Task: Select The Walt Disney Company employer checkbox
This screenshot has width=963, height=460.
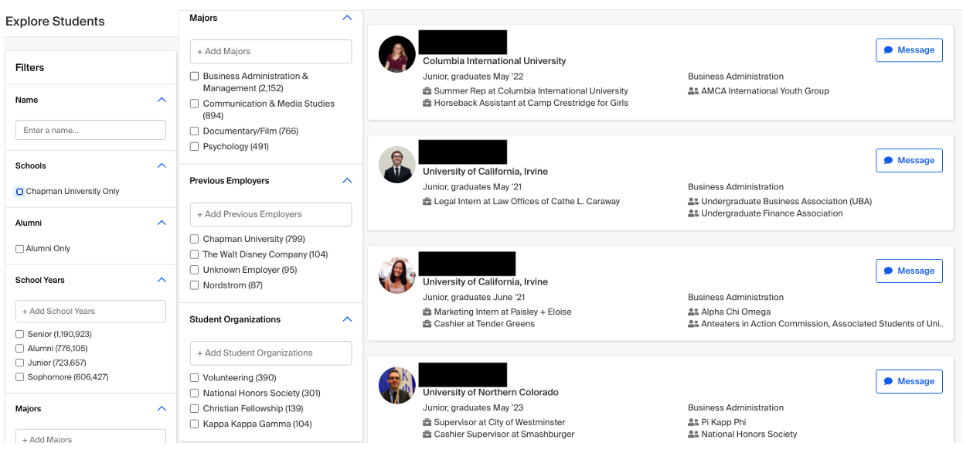Action: pos(195,254)
